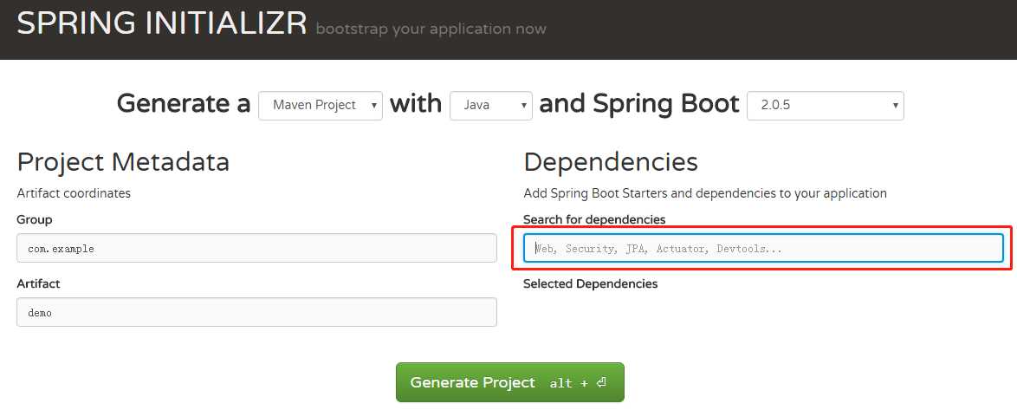
Task: Click the Artifact label
Action: pos(38,283)
